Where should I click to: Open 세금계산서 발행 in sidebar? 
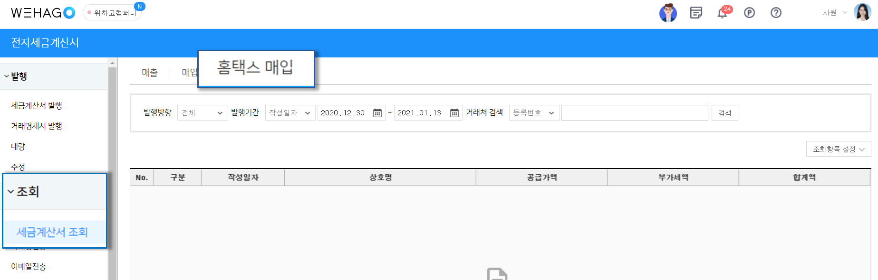[x=37, y=105]
